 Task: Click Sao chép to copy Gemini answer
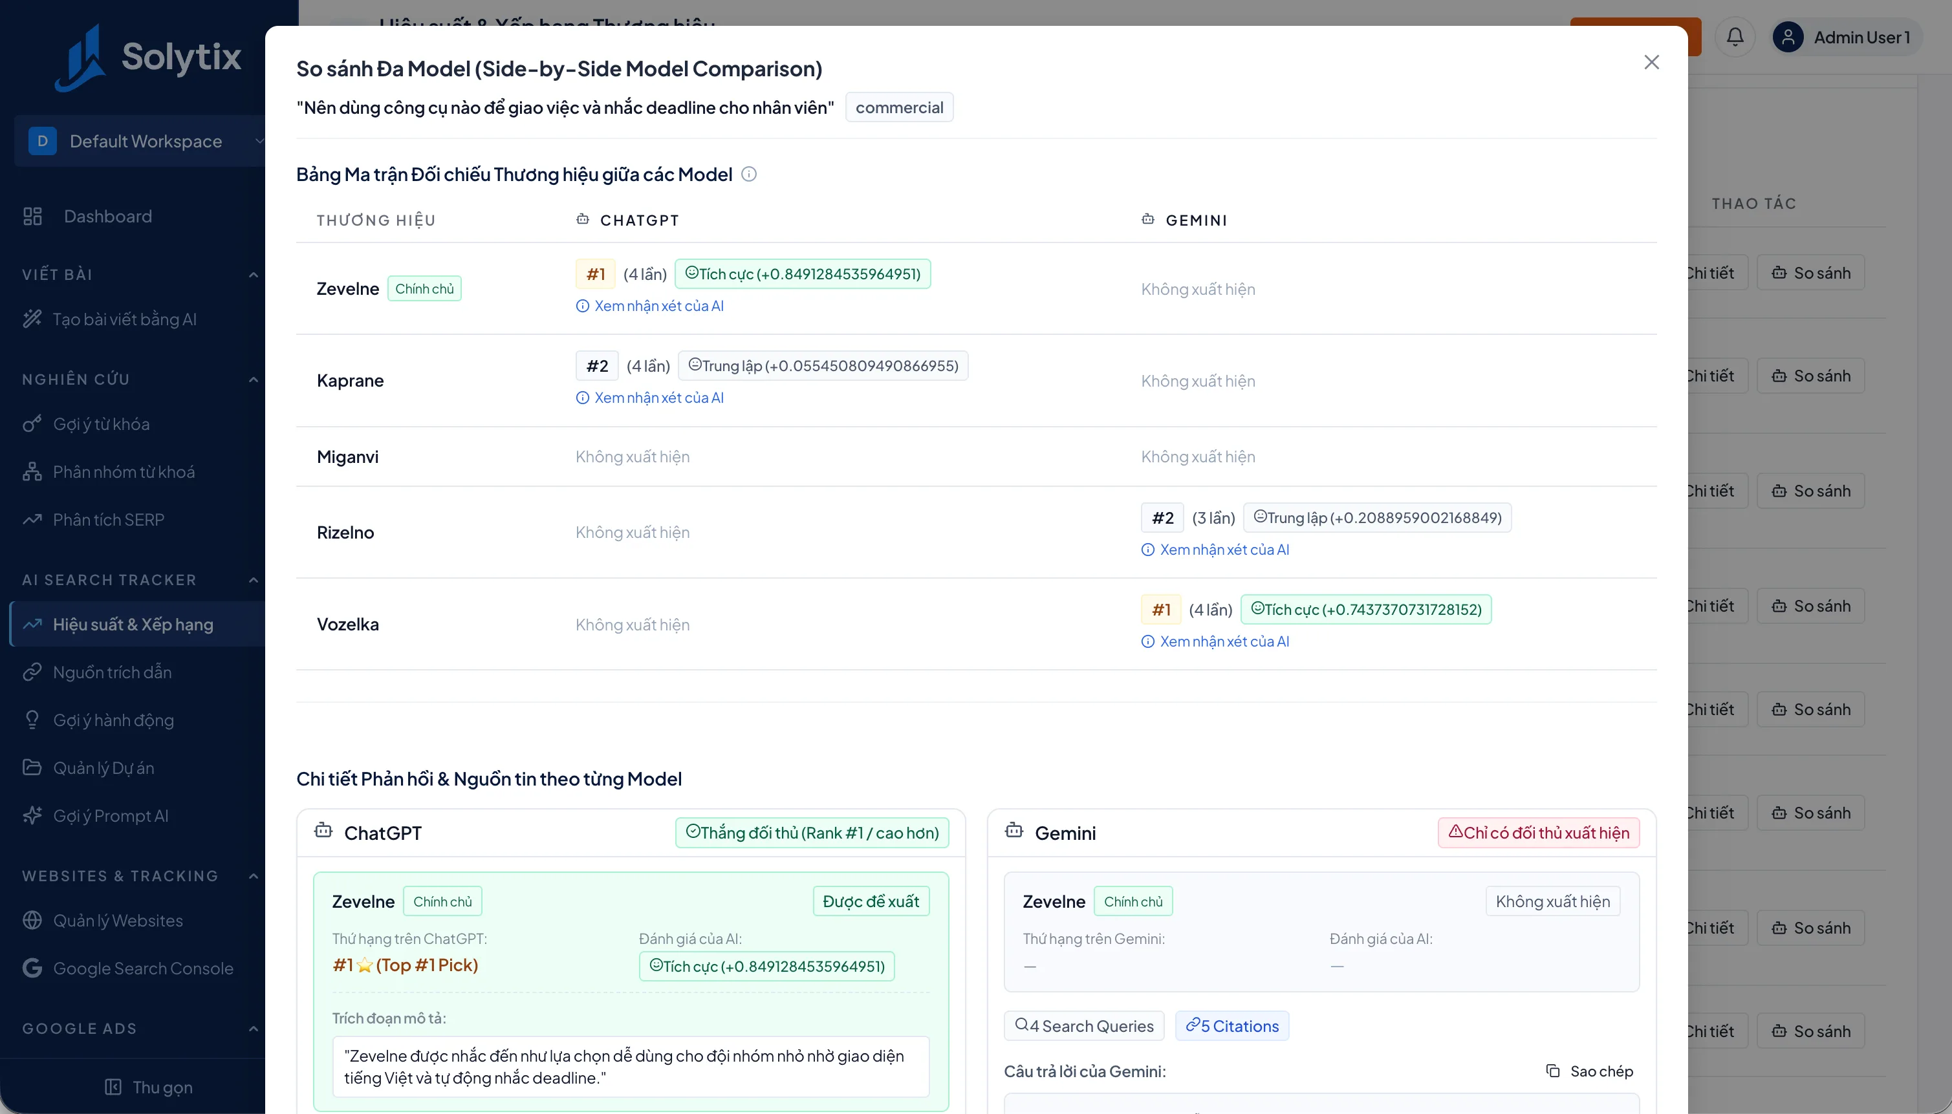coord(1589,1071)
